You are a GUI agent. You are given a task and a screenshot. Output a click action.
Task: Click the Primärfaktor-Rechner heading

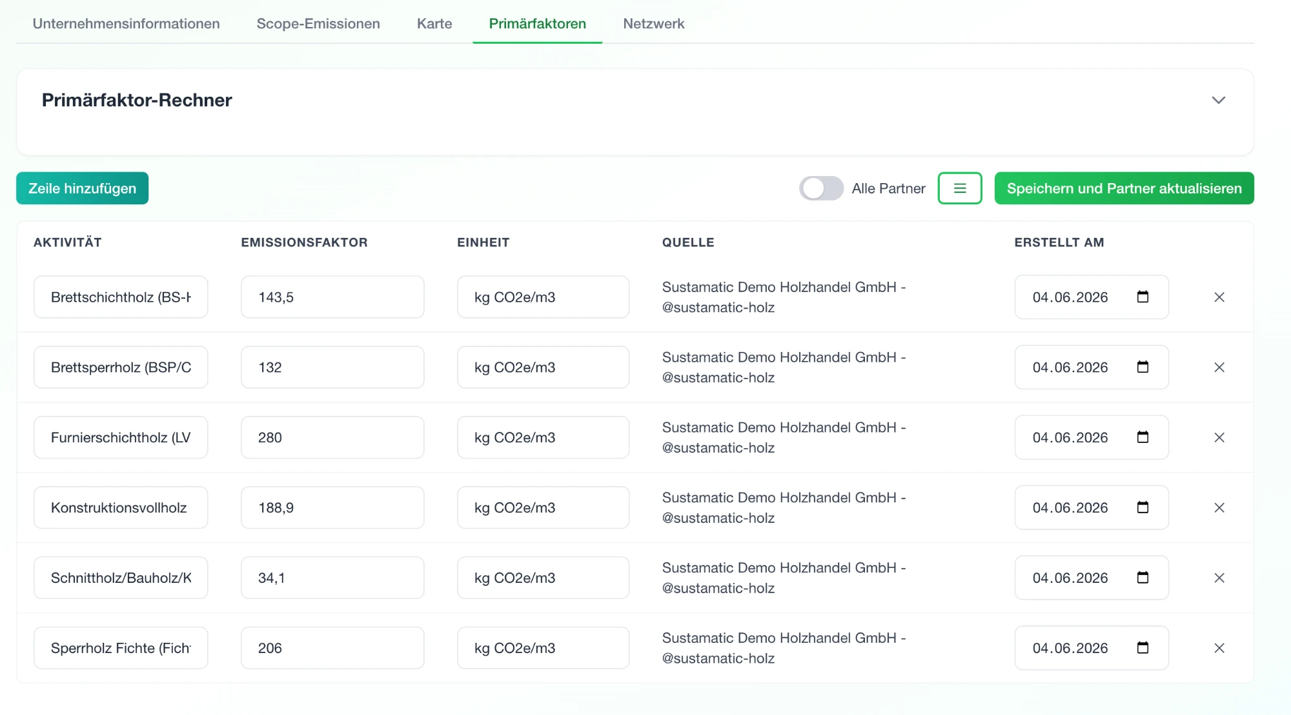[x=137, y=100]
